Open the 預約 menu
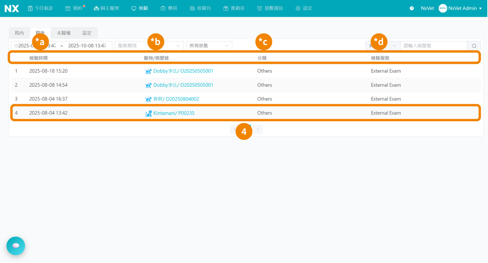The height and width of the screenshot is (263, 488). pos(74,8)
